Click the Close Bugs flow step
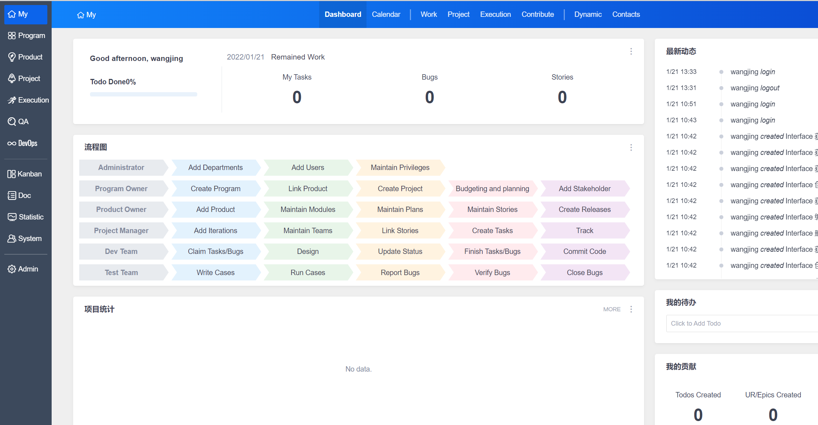 point(585,273)
